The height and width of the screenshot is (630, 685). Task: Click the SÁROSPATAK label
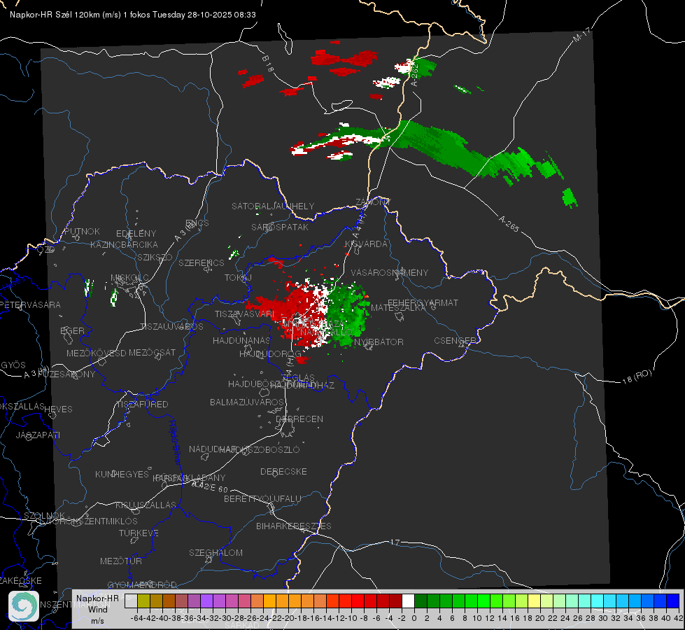coord(280,227)
